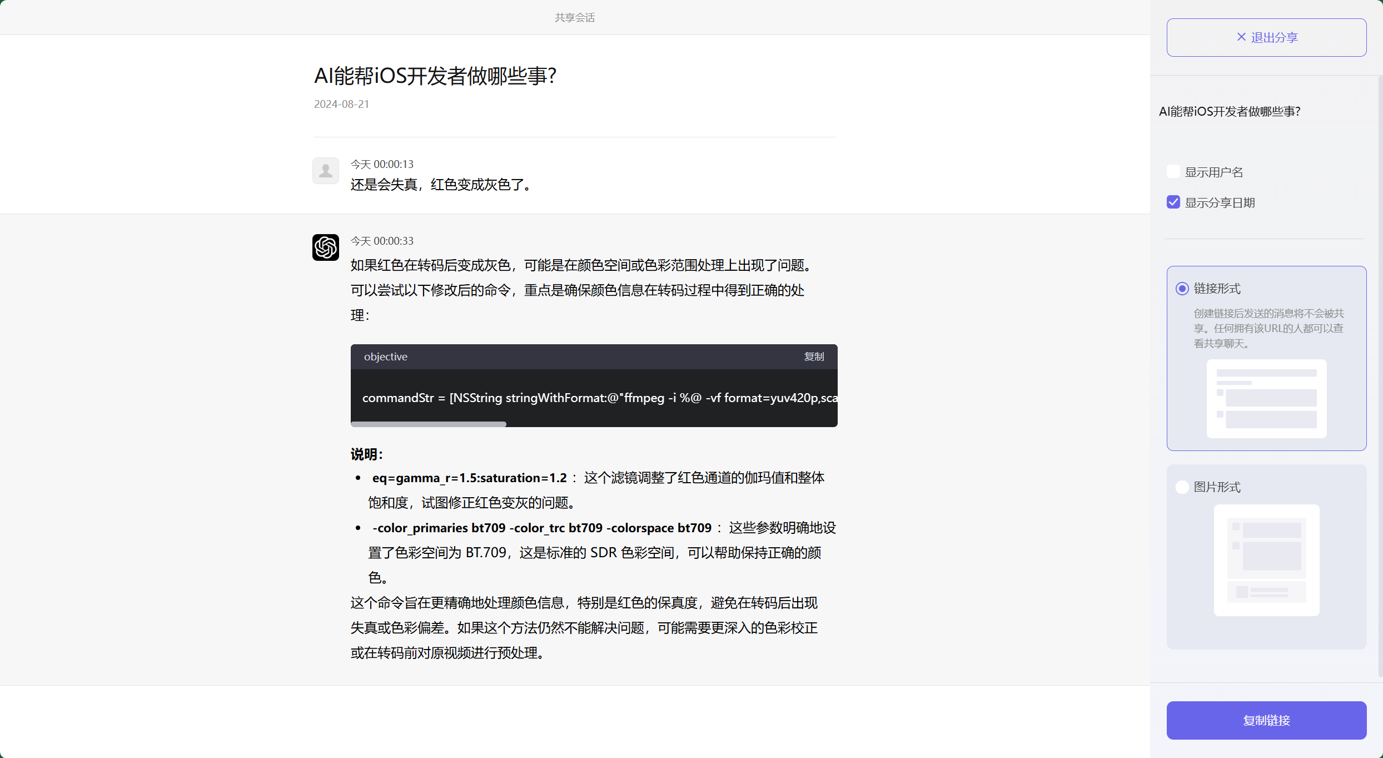Screen dimensions: 1383x758
Task: Click the horizontal scrollbar under the code block
Action: 428,424
